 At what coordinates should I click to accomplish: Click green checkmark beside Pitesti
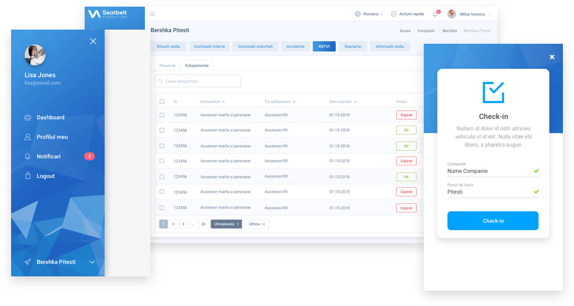click(x=536, y=192)
